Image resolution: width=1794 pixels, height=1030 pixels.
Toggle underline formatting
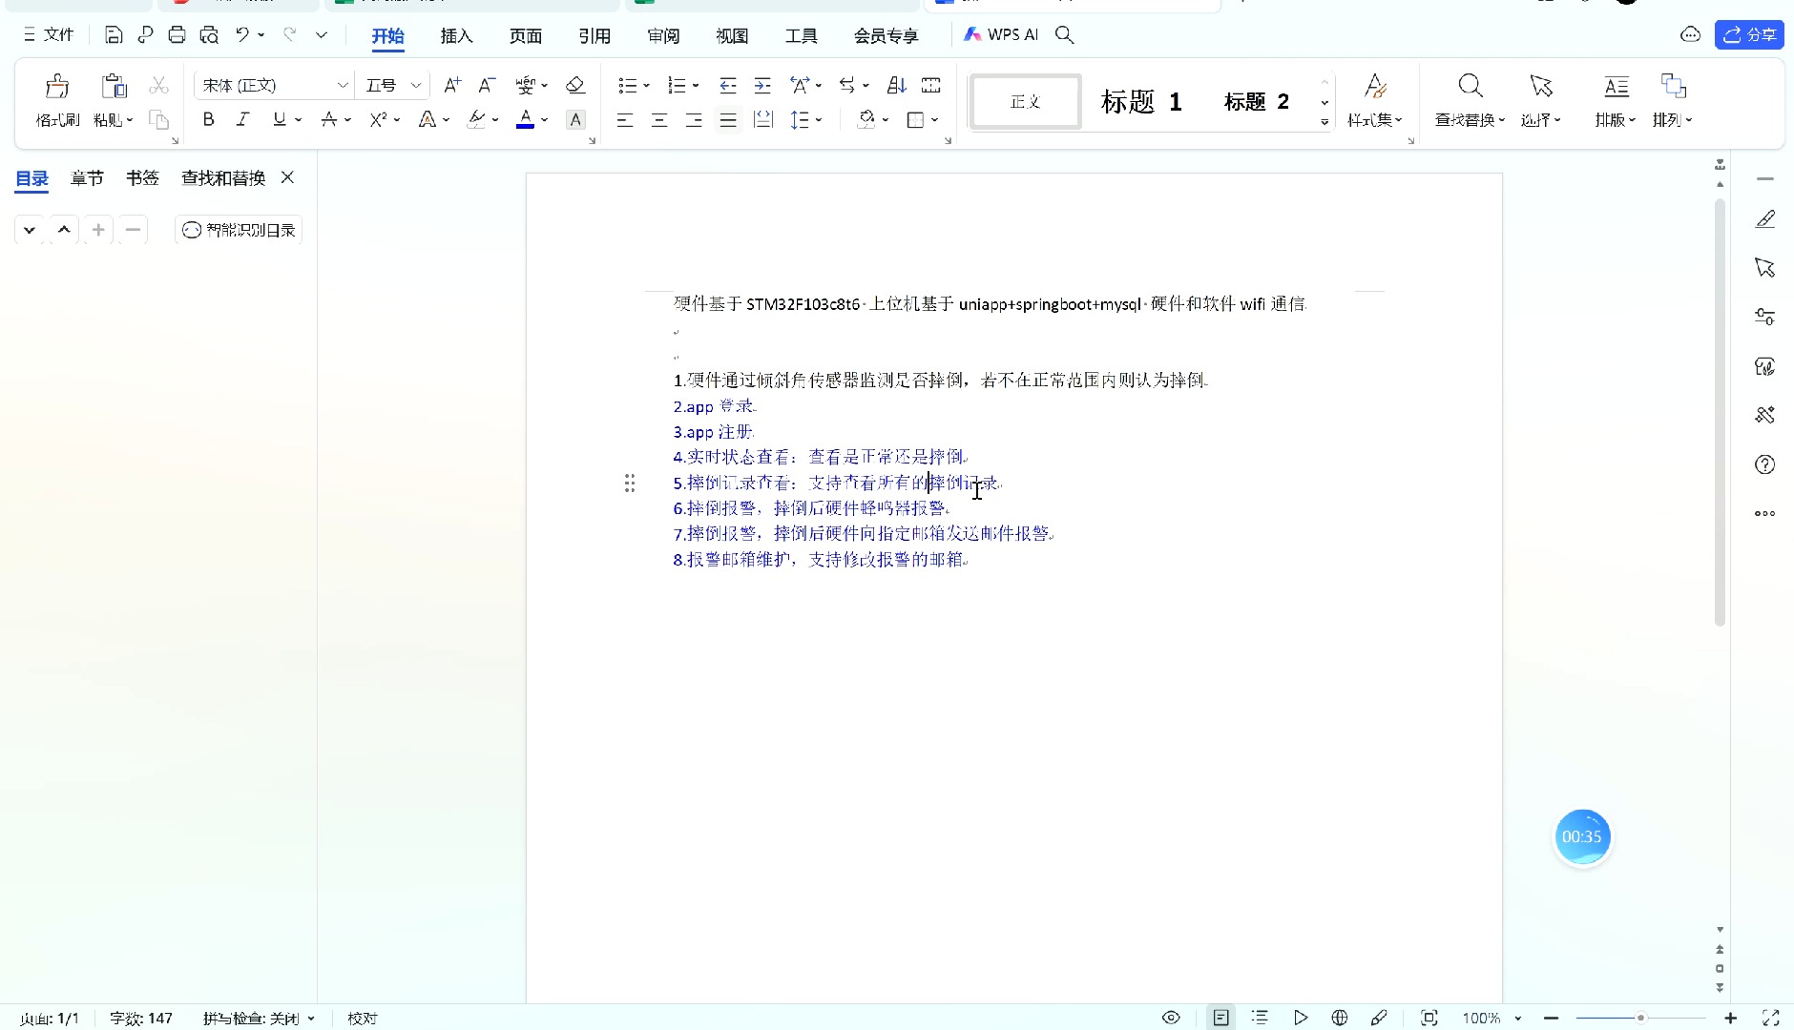(278, 119)
